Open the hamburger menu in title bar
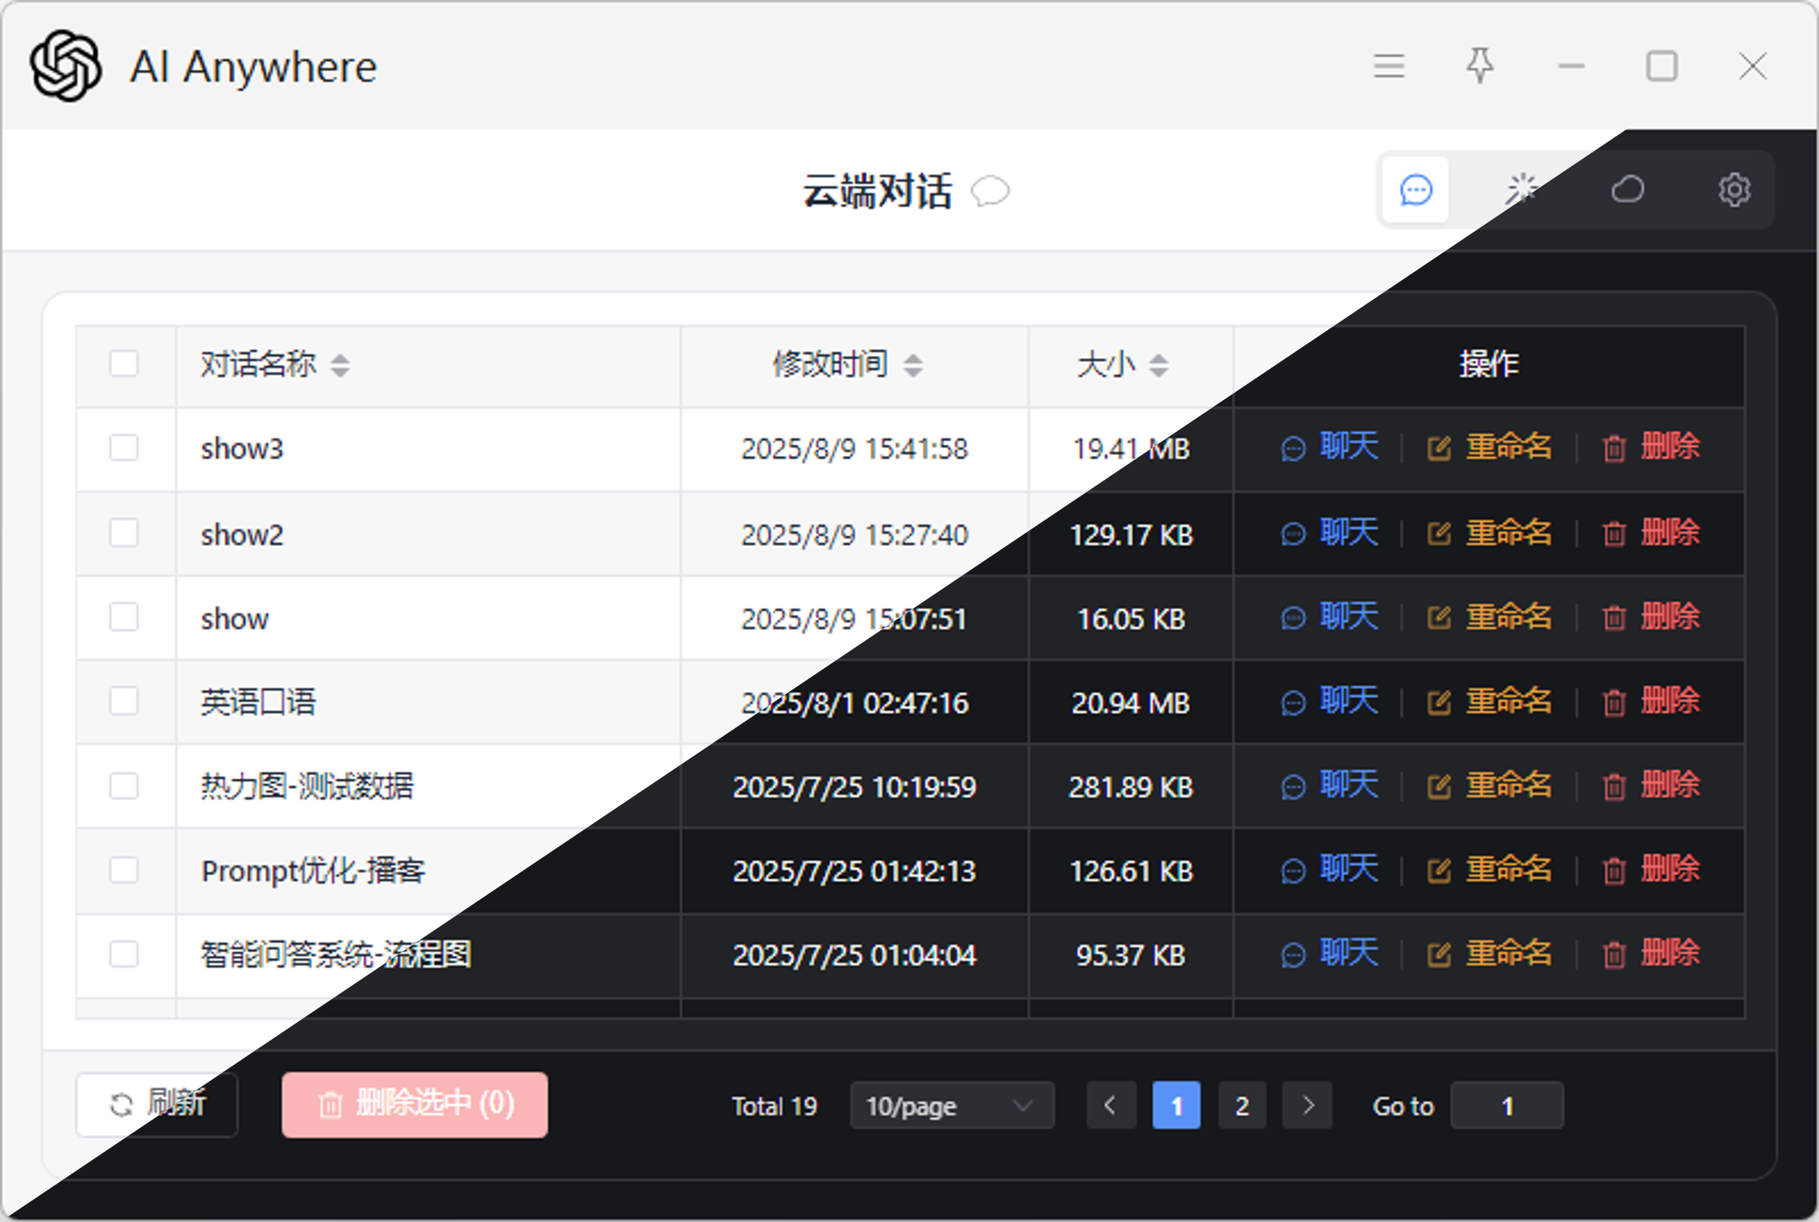Viewport: 1819px width, 1222px height. pyautogui.click(x=1389, y=66)
